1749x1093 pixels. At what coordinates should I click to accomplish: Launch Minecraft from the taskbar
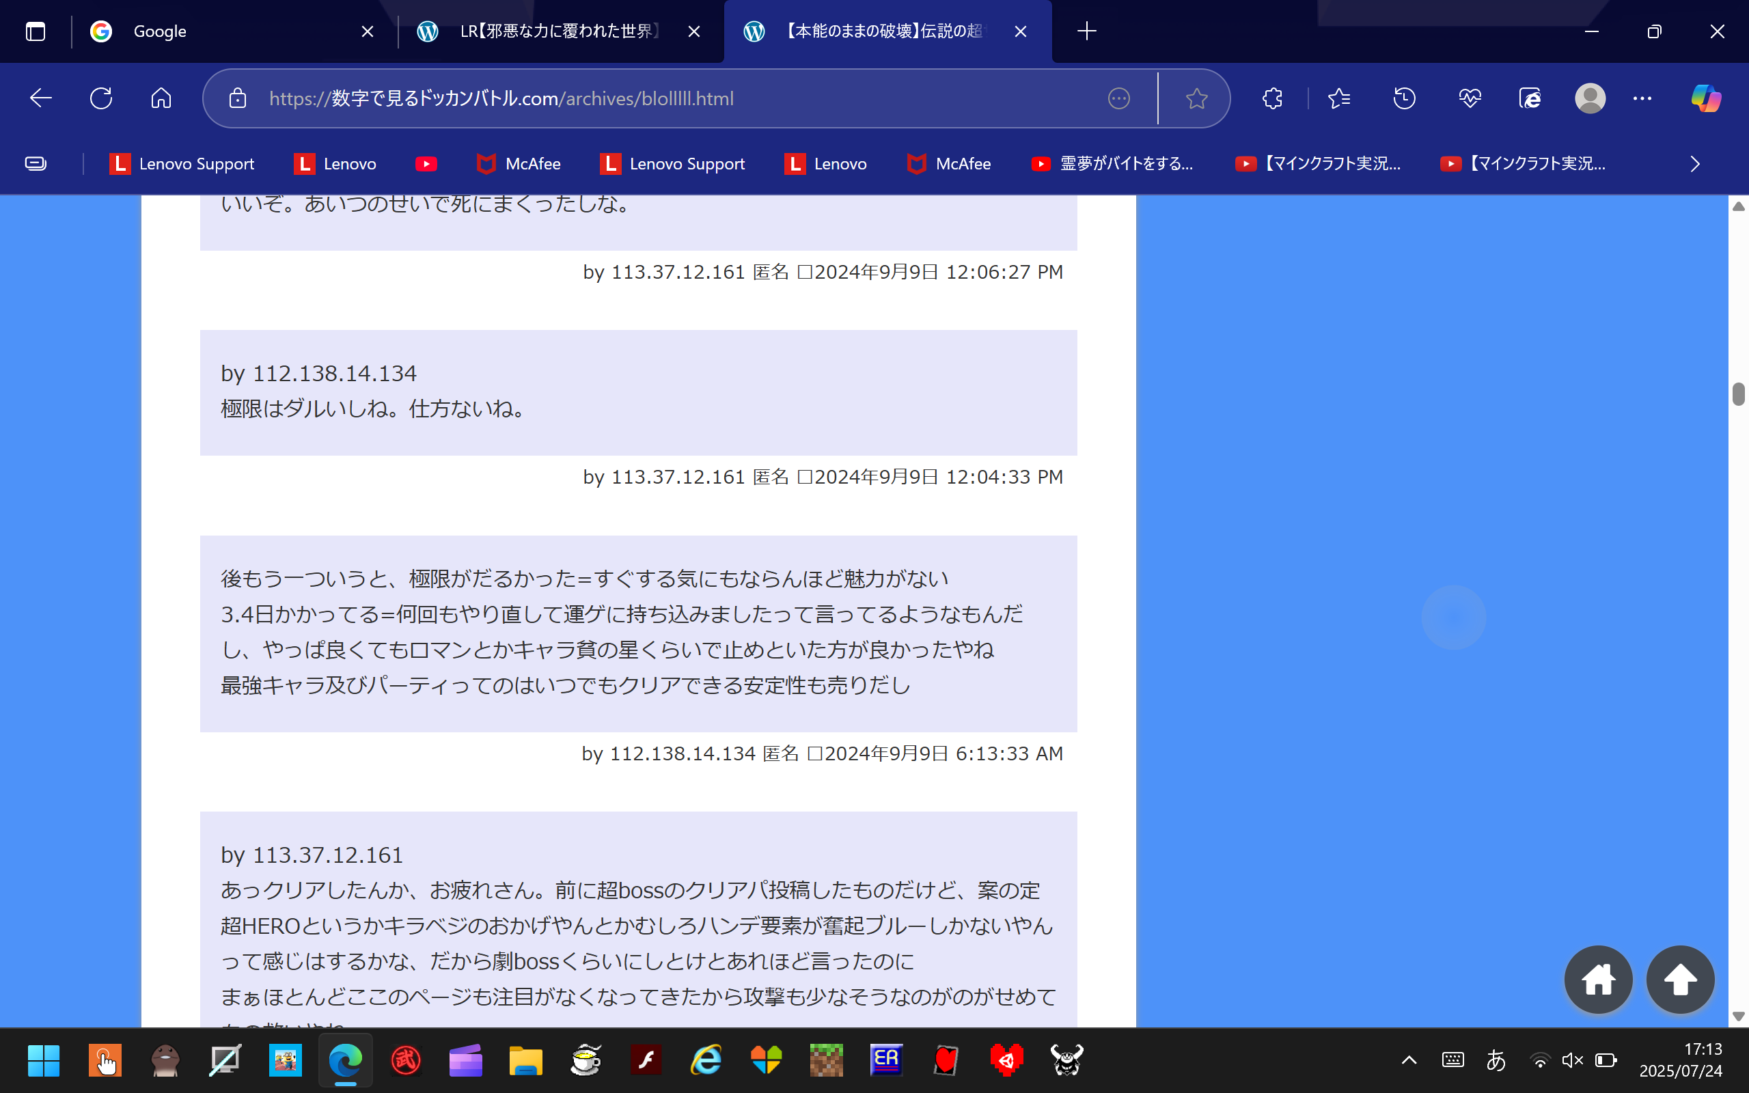(826, 1060)
